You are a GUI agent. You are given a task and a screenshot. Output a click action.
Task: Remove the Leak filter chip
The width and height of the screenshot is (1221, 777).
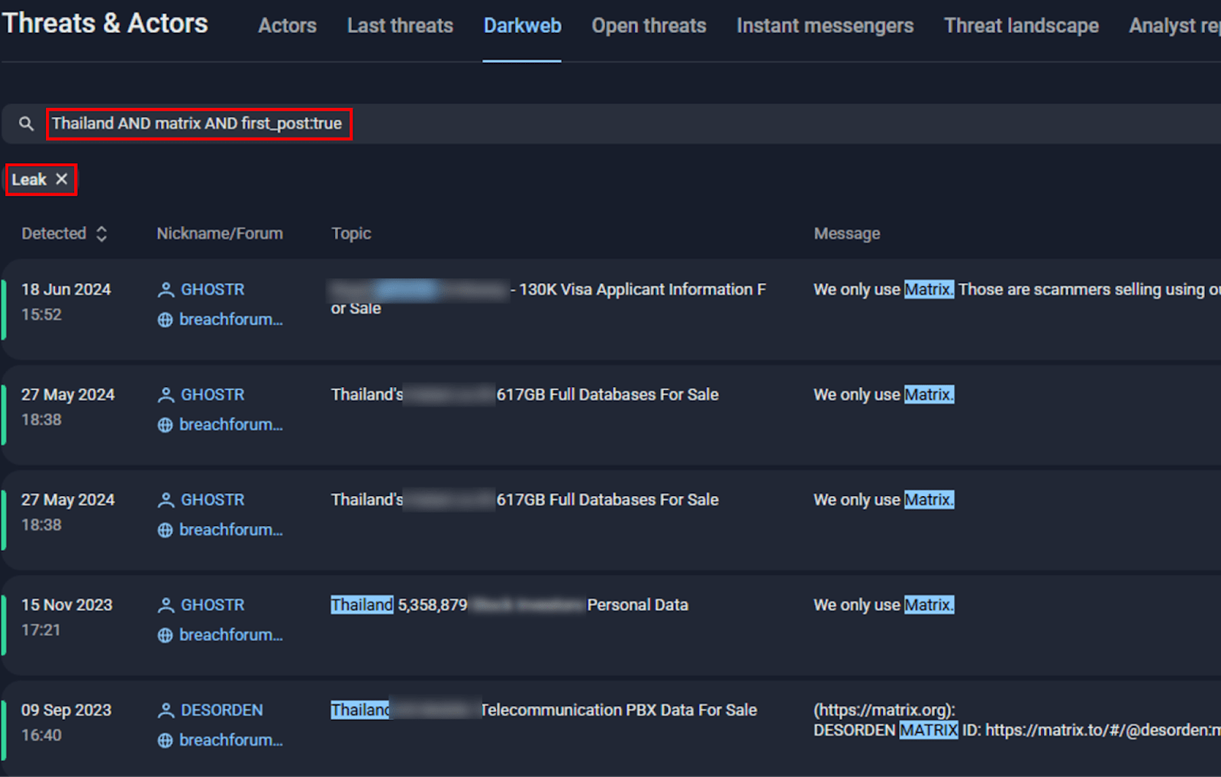point(62,179)
